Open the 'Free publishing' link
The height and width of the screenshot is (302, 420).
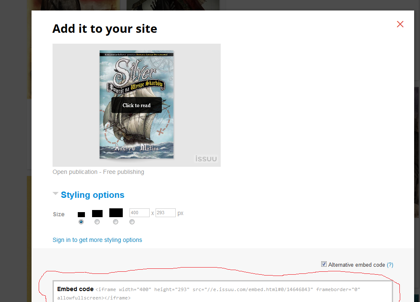[124, 172]
